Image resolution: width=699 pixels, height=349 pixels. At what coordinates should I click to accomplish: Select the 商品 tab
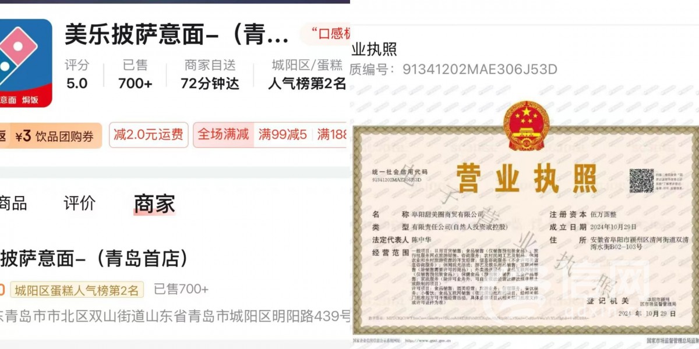tap(13, 204)
